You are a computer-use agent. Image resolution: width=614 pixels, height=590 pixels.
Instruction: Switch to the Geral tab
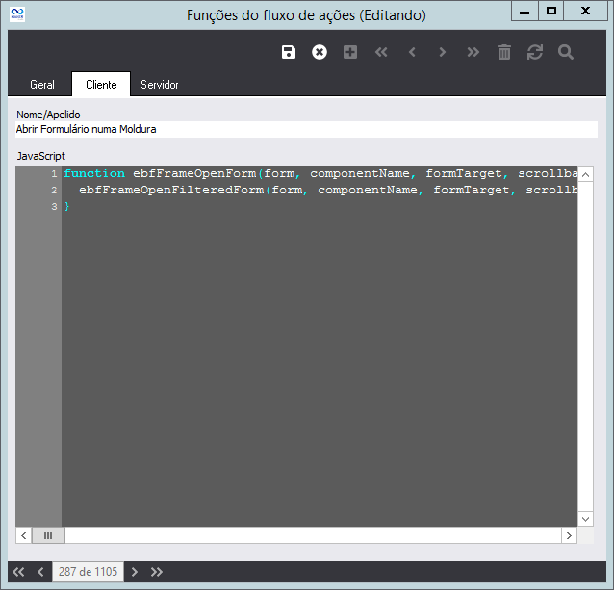coord(42,85)
